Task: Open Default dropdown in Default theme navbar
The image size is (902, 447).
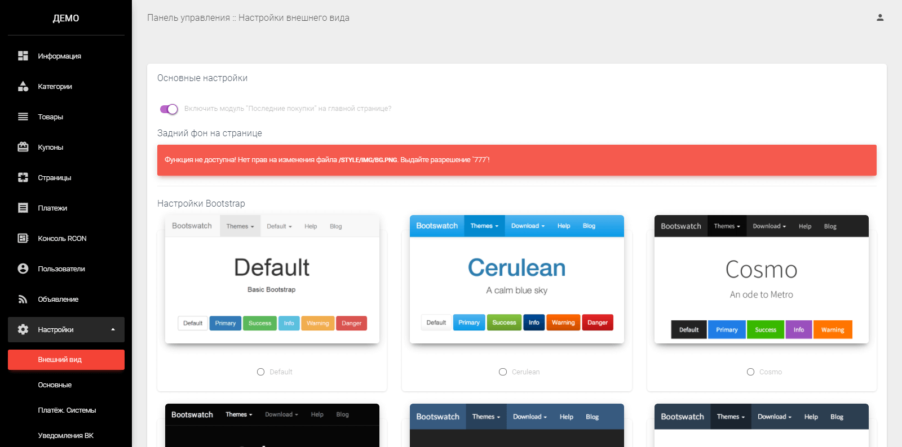Action: [x=279, y=226]
